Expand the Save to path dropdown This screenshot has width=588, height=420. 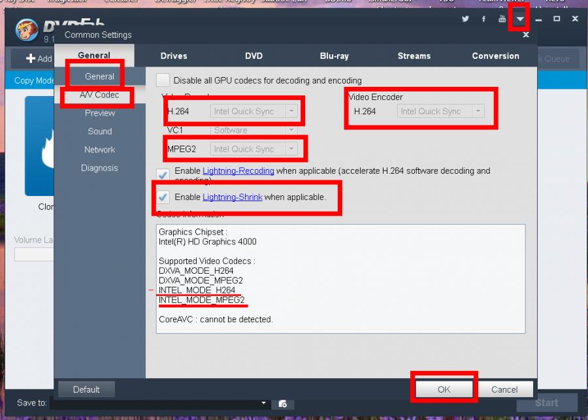pos(264,403)
